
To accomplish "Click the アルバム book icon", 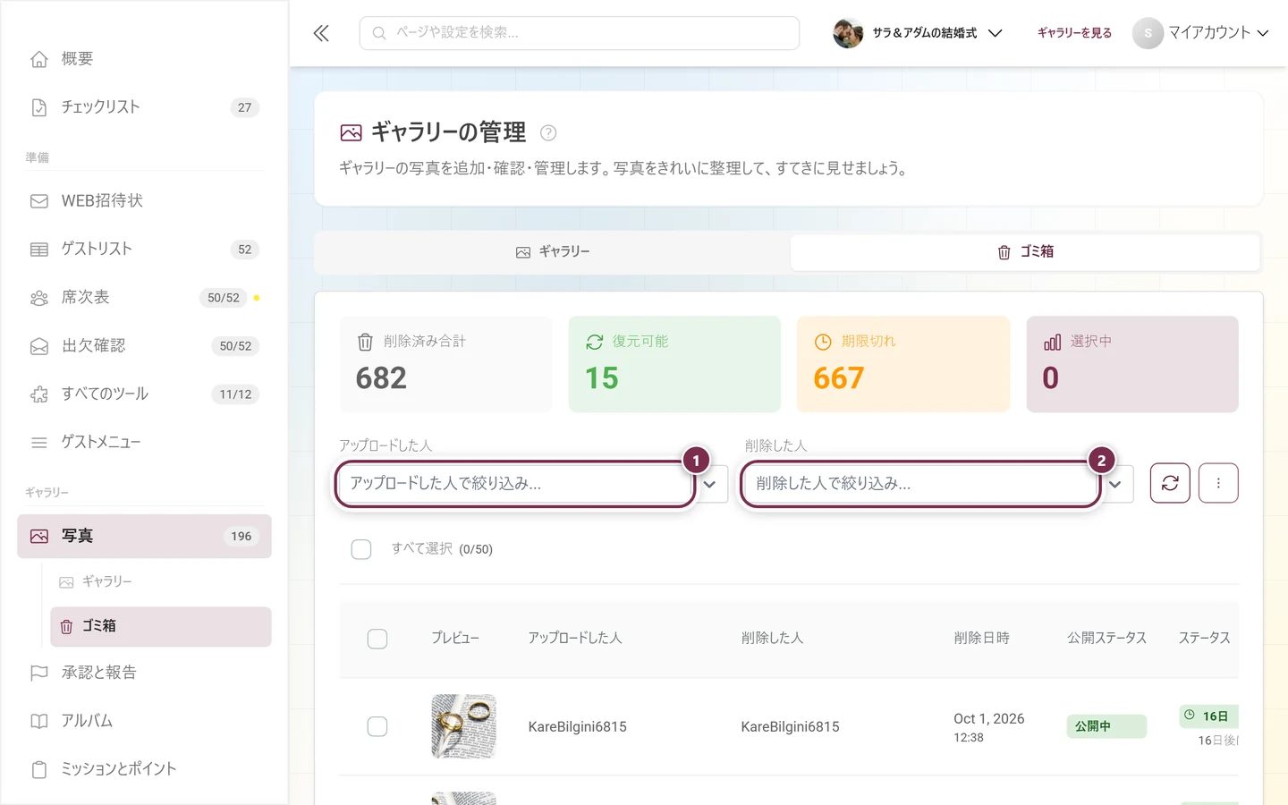I will pos(39,721).
